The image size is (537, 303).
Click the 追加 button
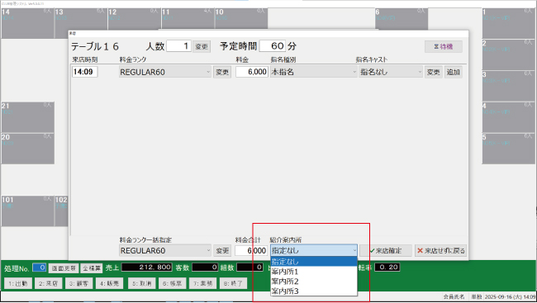tap(453, 72)
